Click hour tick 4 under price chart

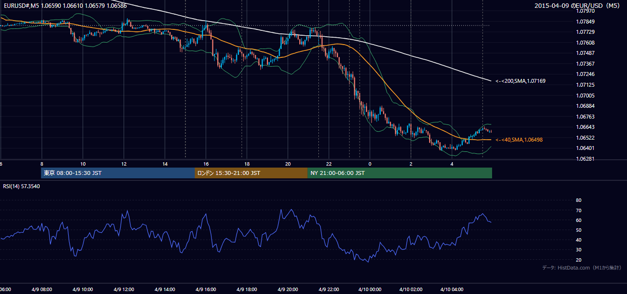[x=452, y=164]
